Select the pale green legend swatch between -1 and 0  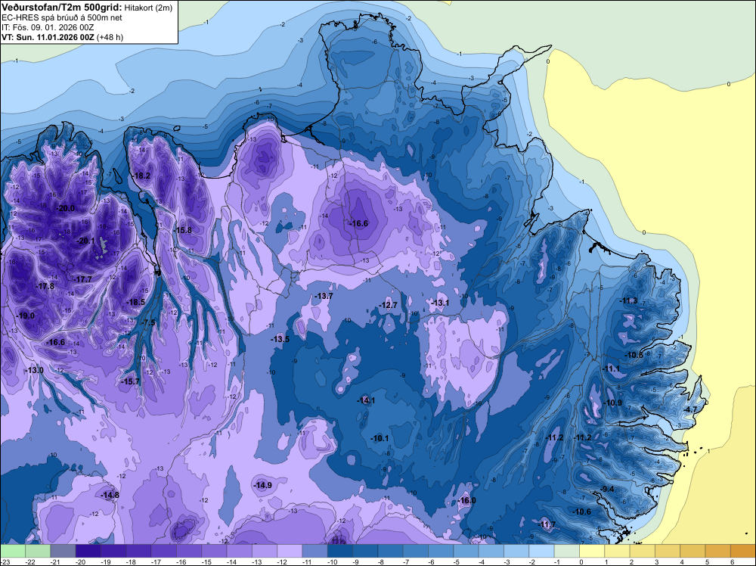[566, 551]
